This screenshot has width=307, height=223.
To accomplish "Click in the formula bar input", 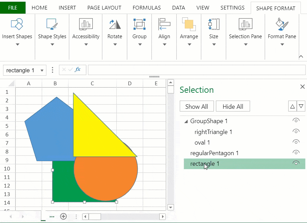I will (196, 70).
